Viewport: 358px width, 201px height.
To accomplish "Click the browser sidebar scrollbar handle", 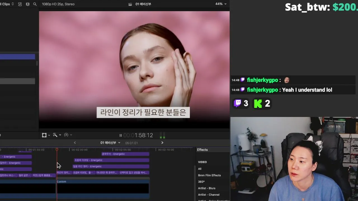I will coord(37,63).
